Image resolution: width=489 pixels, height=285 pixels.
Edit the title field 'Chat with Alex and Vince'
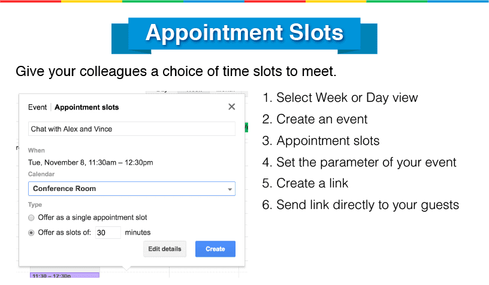132,129
